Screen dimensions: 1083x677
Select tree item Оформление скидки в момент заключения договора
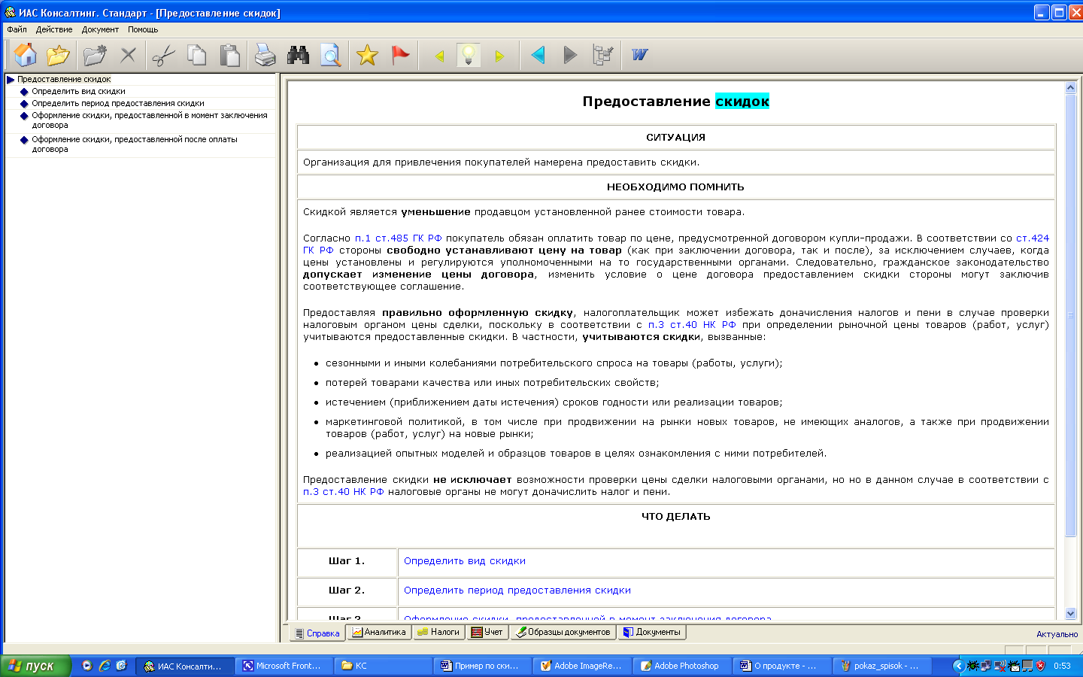coord(149,120)
